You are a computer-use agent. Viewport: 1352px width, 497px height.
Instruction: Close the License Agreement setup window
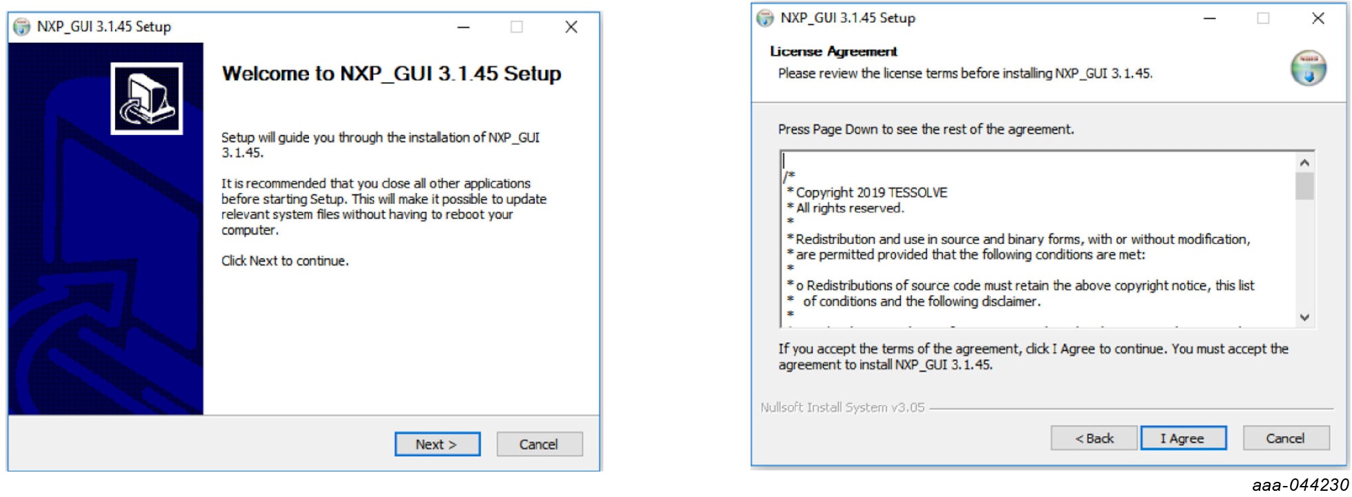pyautogui.click(x=1318, y=19)
